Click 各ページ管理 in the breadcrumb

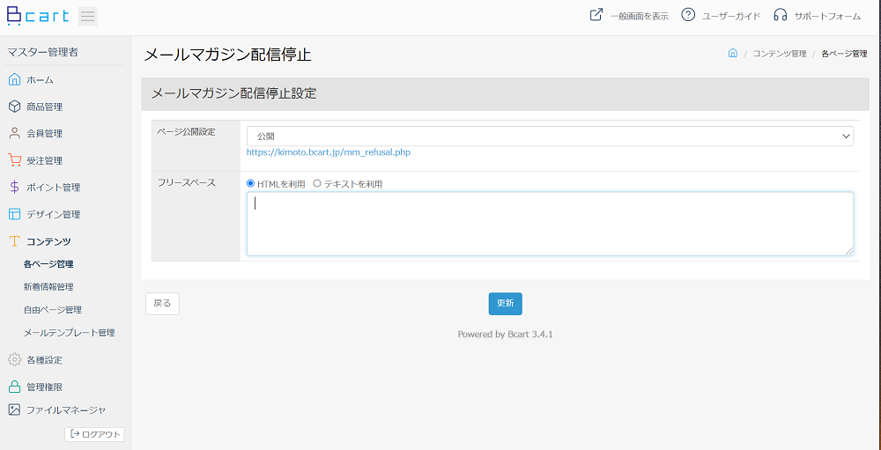pyautogui.click(x=844, y=54)
